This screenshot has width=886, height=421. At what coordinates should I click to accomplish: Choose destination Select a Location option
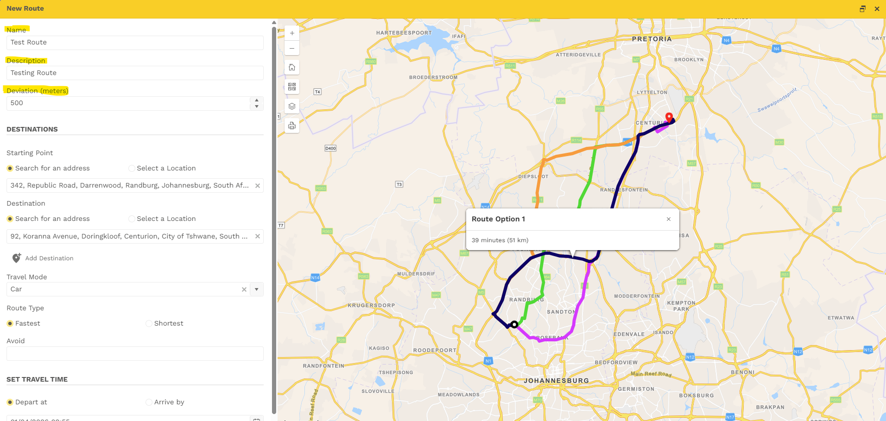[132, 219]
